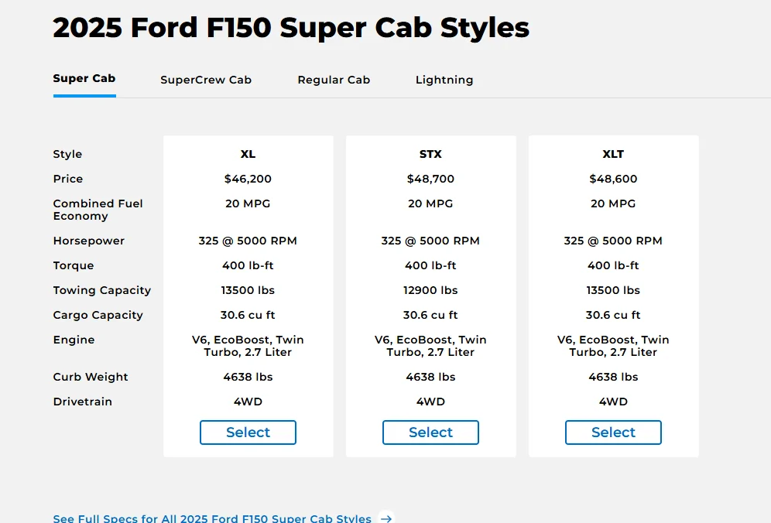Image resolution: width=771 pixels, height=523 pixels.
Task: Choose the XL style with Select button
Action: point(248,432)
